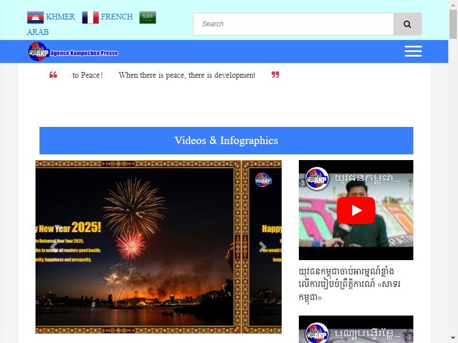Screen dimensions: 458x343
Task: Open the hamburger navigation menu
Action: tap(413, 51)
